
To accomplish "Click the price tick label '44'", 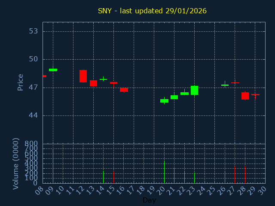I will coord(34,115).
